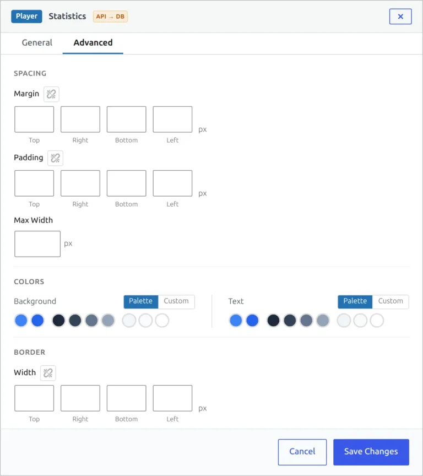Pick the pure white last Background swatch
The image size is (423, 476).
pyautogui.click(x=162, y=321)
